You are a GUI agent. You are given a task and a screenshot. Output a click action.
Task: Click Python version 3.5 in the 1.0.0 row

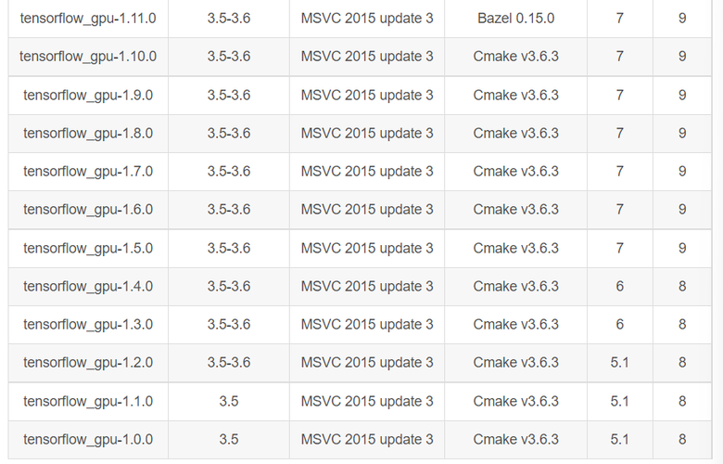point(229,439)
